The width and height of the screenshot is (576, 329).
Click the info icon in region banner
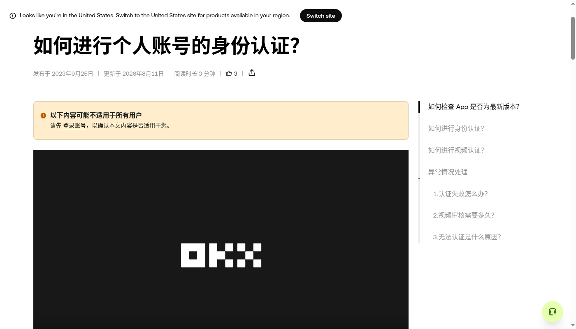pyautogui.click(x=13, y=16)
